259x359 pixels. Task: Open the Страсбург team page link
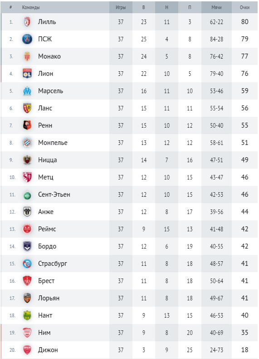click(x=53, y=264)
